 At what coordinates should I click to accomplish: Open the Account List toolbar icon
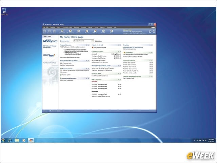62,32
